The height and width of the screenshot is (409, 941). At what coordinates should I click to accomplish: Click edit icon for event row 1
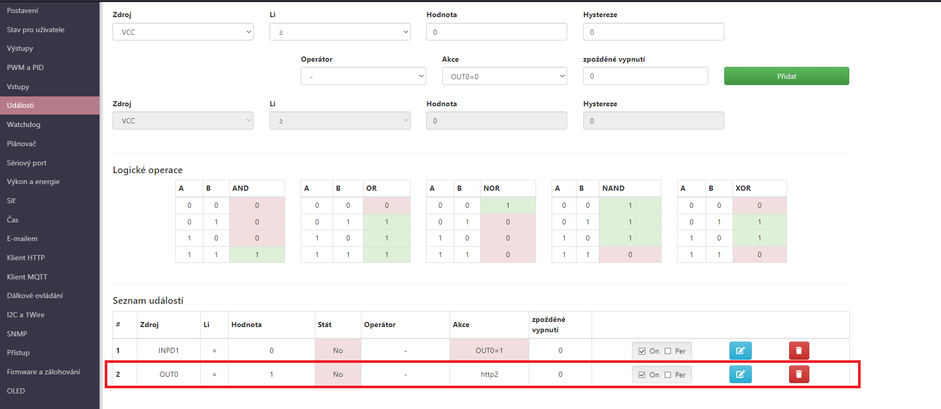(740, 351)
